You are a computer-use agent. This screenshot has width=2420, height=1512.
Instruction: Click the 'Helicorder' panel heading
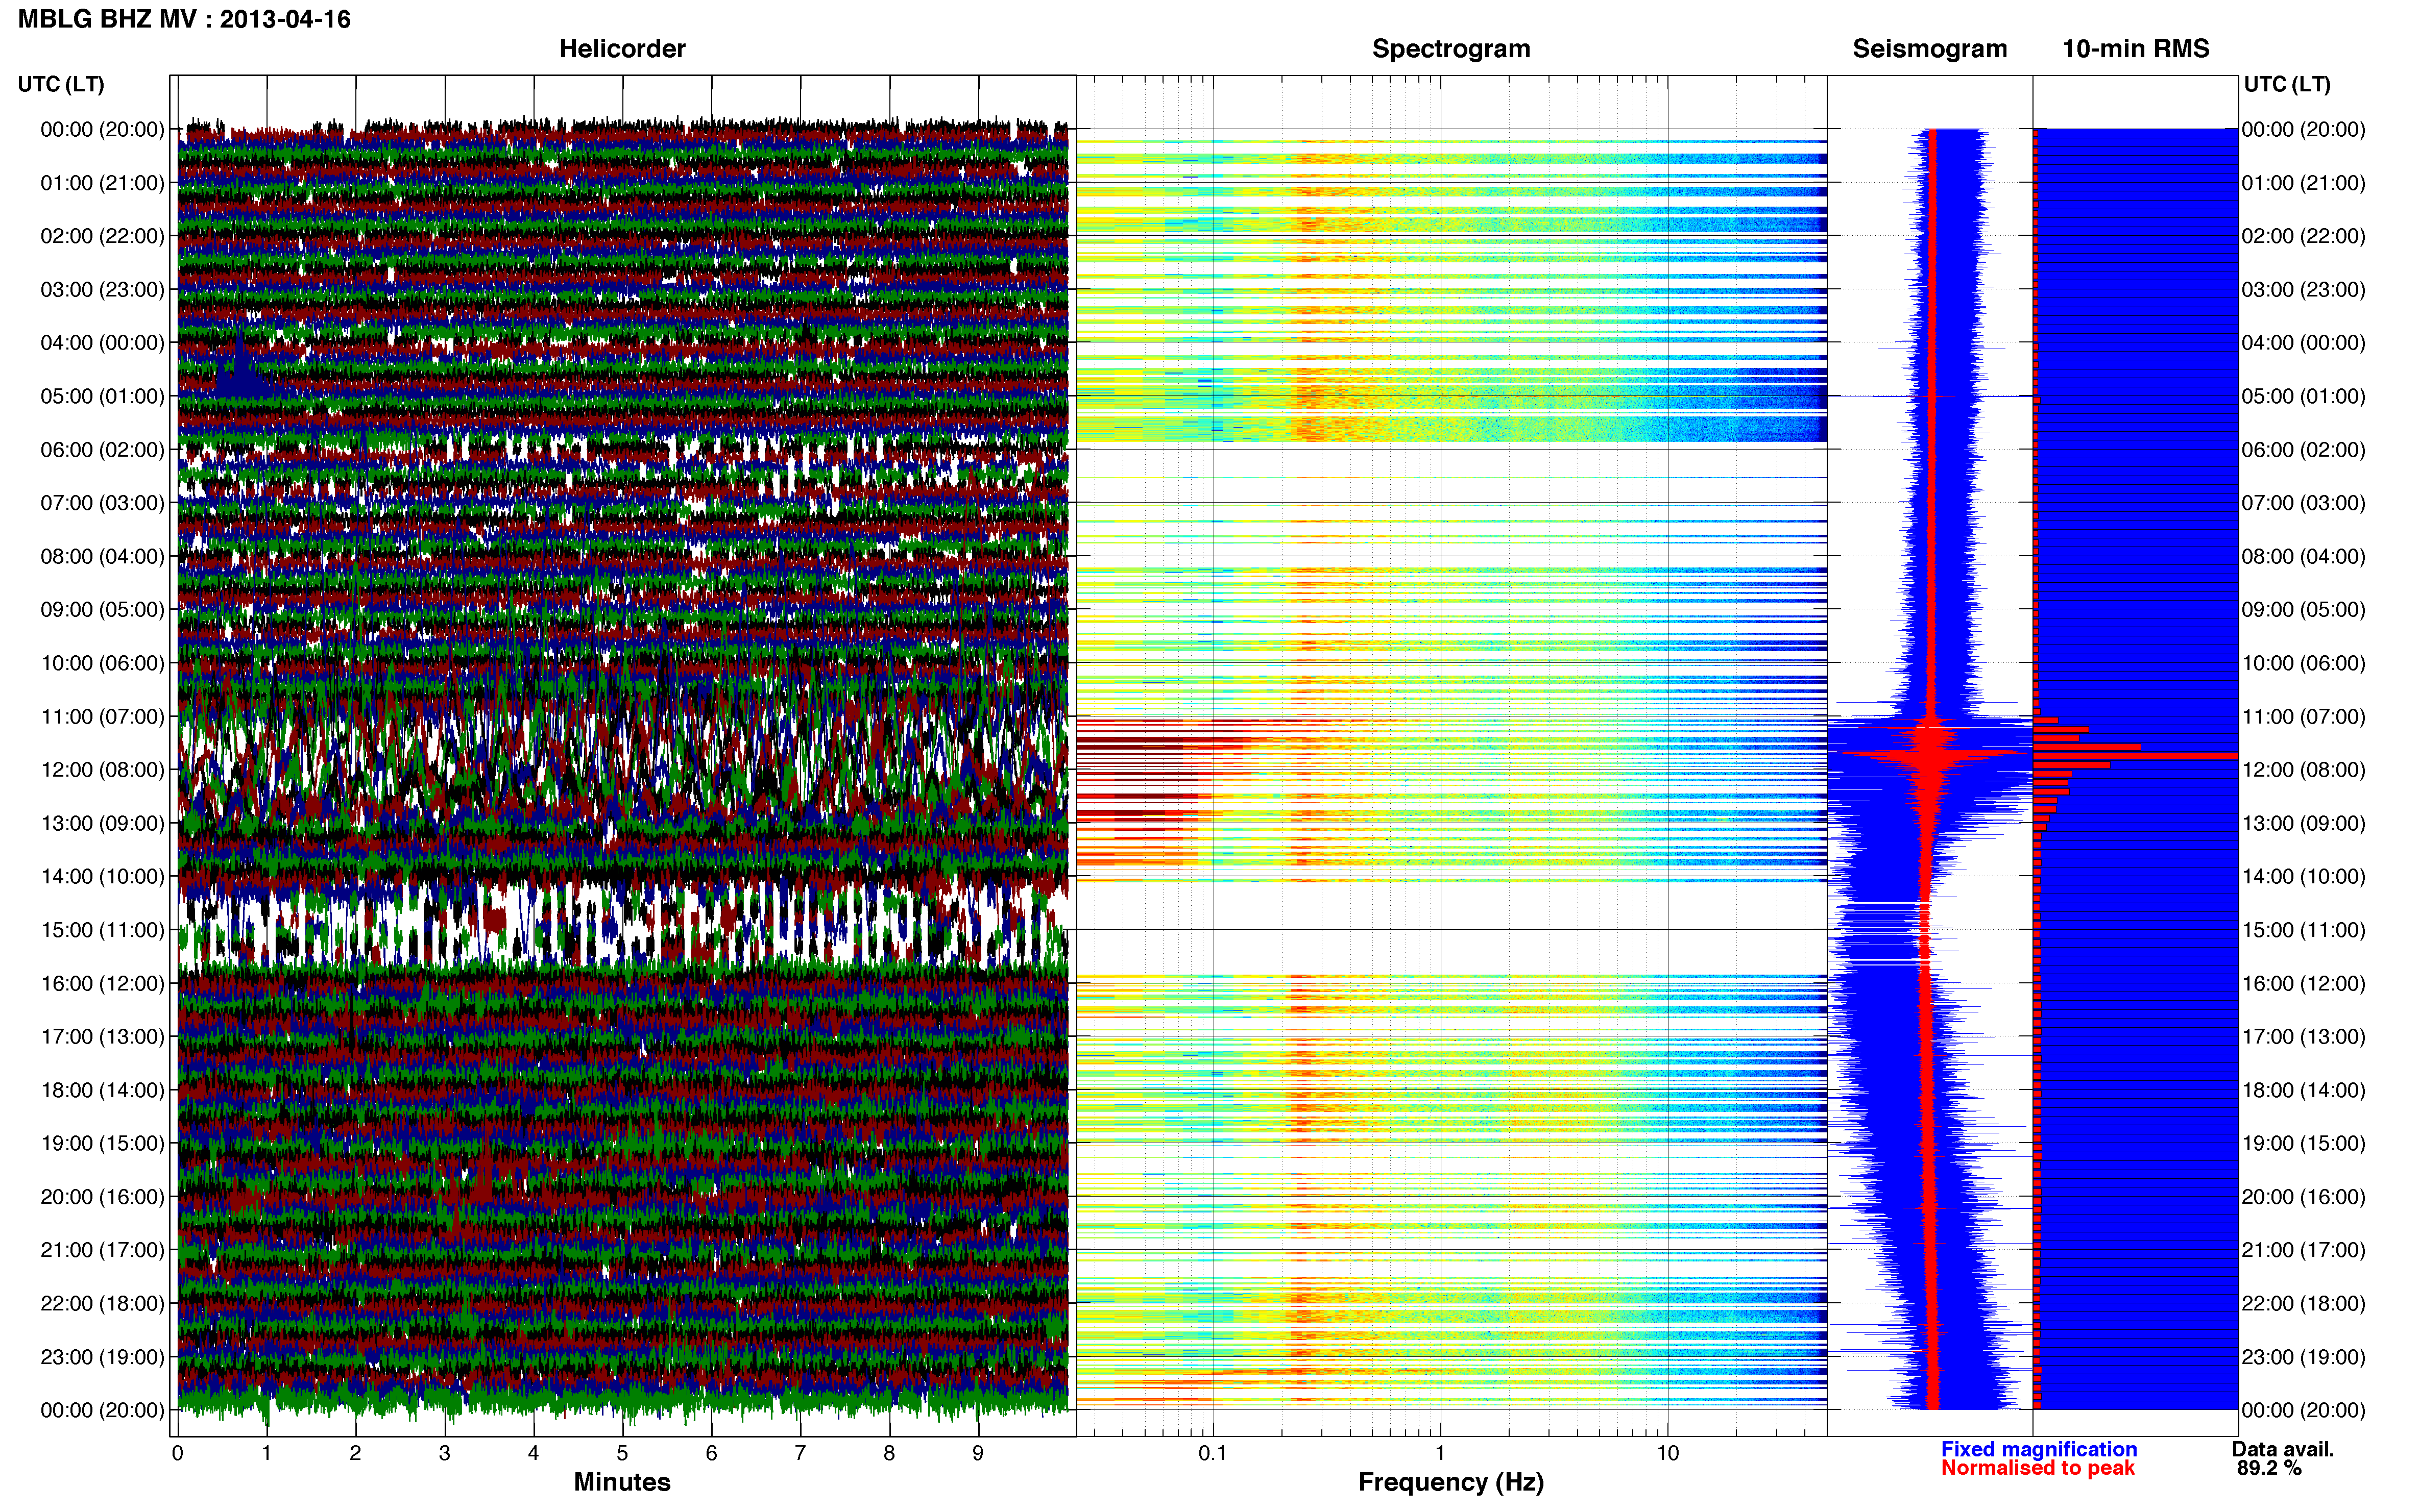point(622,49)
